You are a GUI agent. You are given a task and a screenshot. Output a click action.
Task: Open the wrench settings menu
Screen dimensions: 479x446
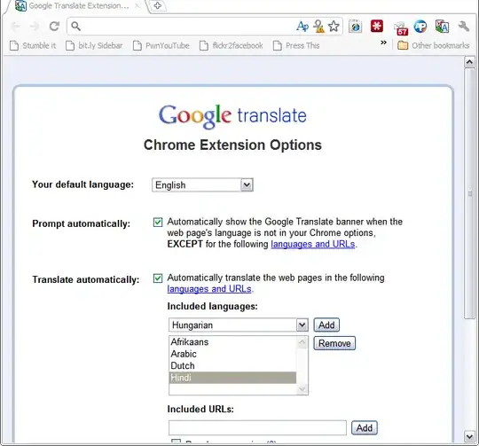[464, 27]
